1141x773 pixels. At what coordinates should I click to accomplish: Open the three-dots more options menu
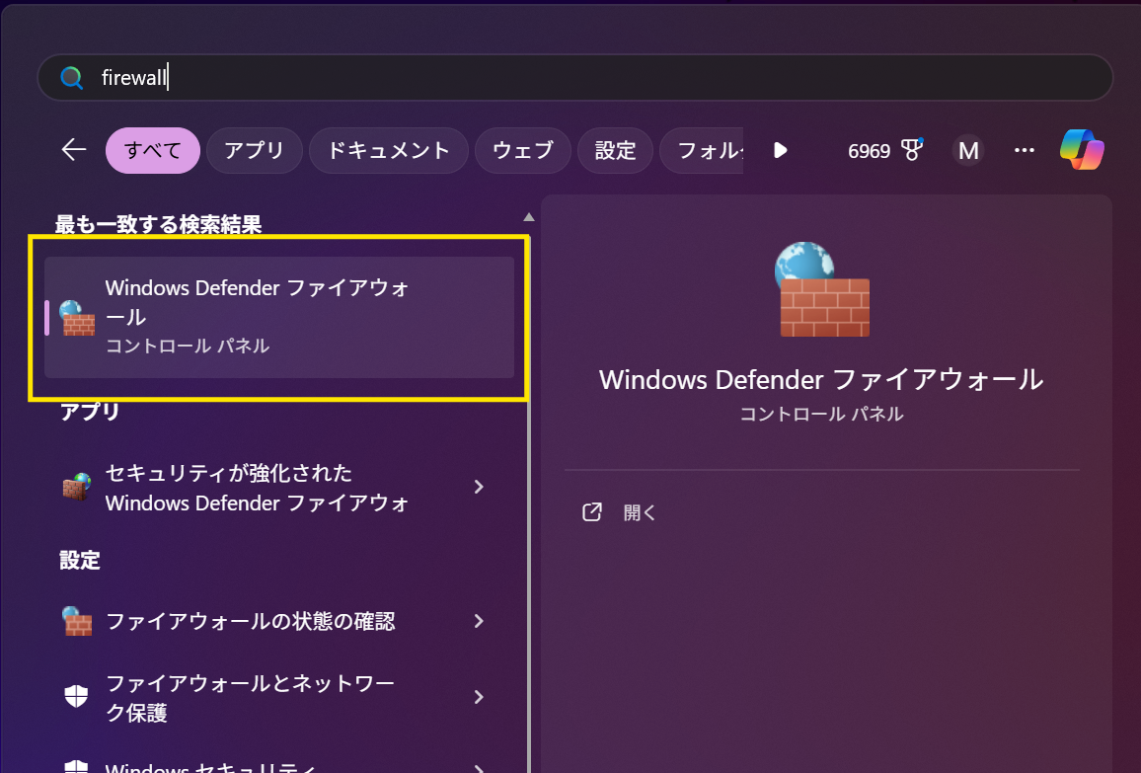click(x=1024, y=150)
